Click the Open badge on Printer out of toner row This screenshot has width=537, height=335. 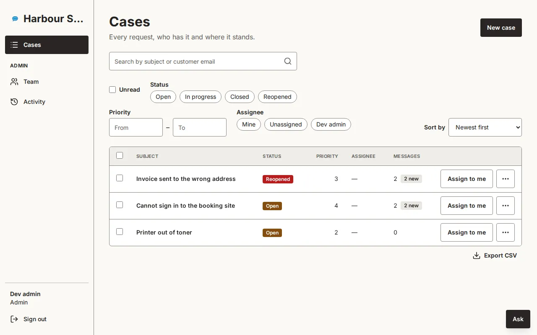tap(272, 233)
